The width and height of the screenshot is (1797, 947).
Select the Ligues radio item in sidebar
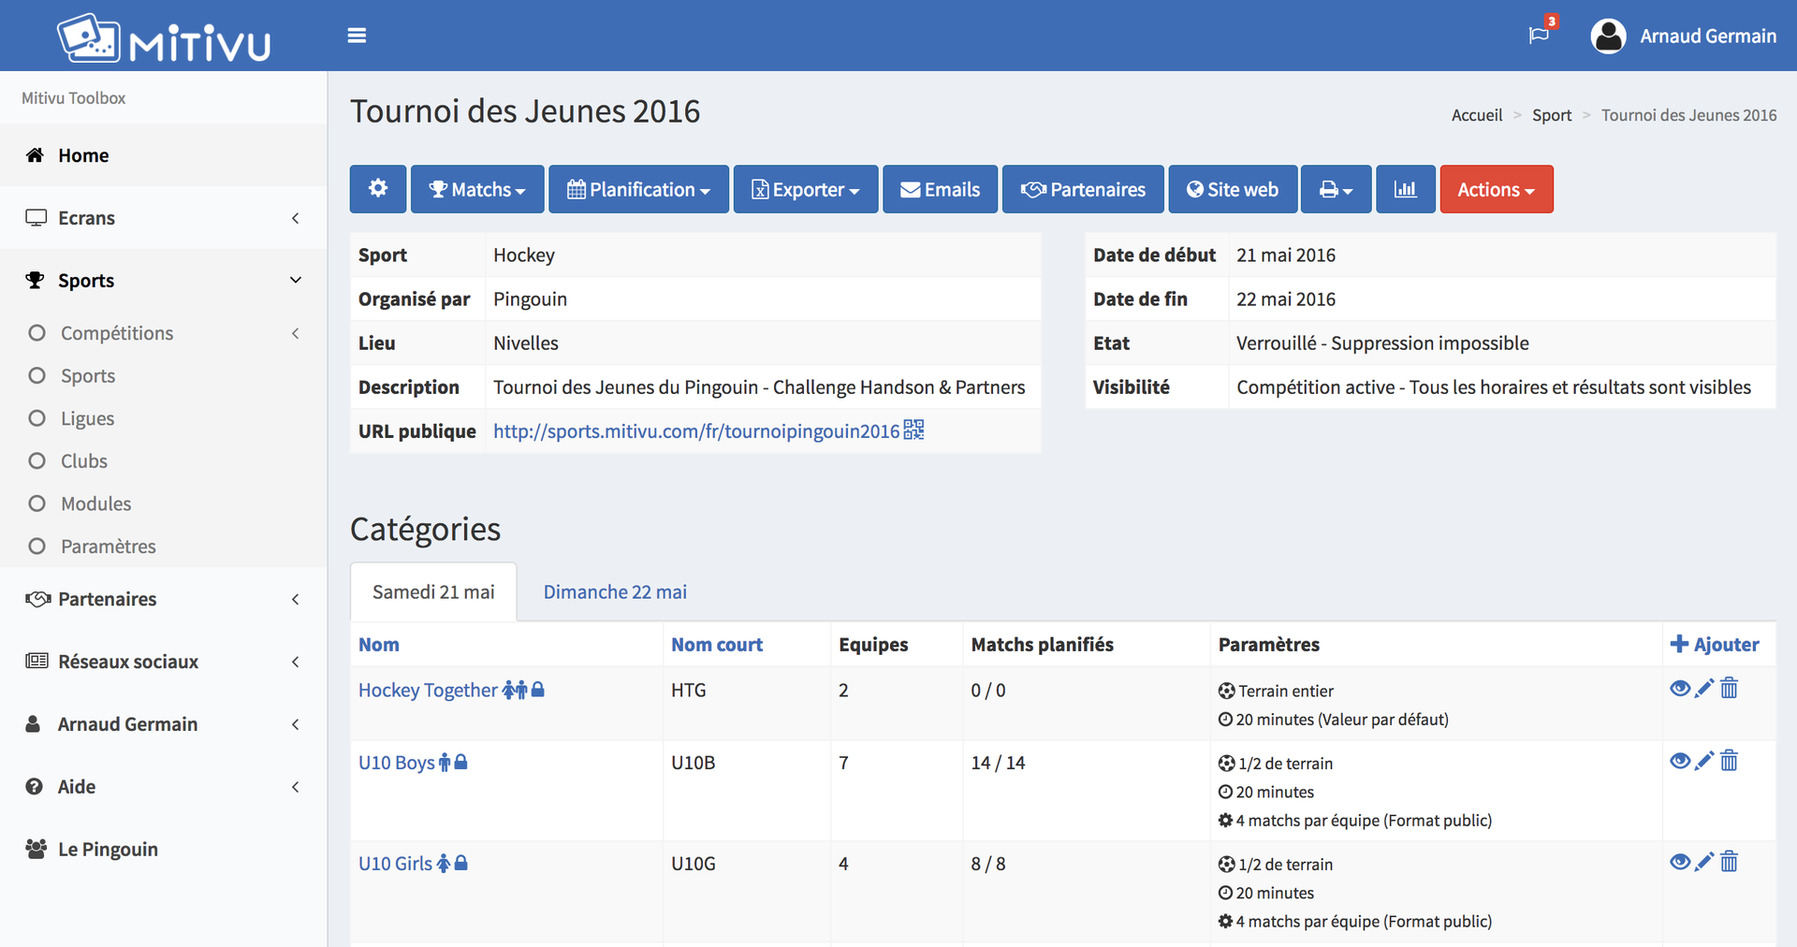pyautogui.click(x=87, y=418)
